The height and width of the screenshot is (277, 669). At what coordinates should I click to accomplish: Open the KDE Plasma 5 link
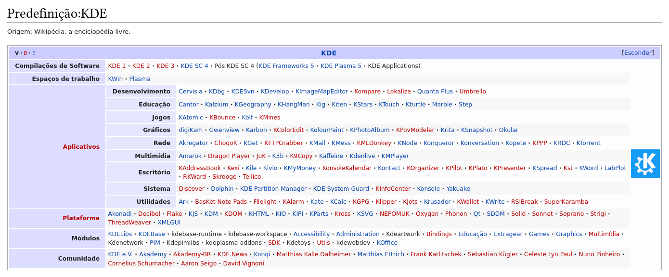click(x=341, y=66)
